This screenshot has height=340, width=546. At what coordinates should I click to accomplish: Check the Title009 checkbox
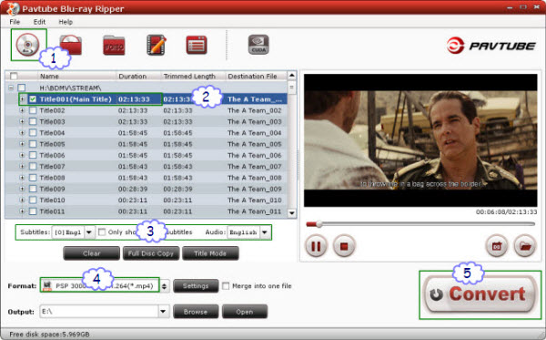33,189
